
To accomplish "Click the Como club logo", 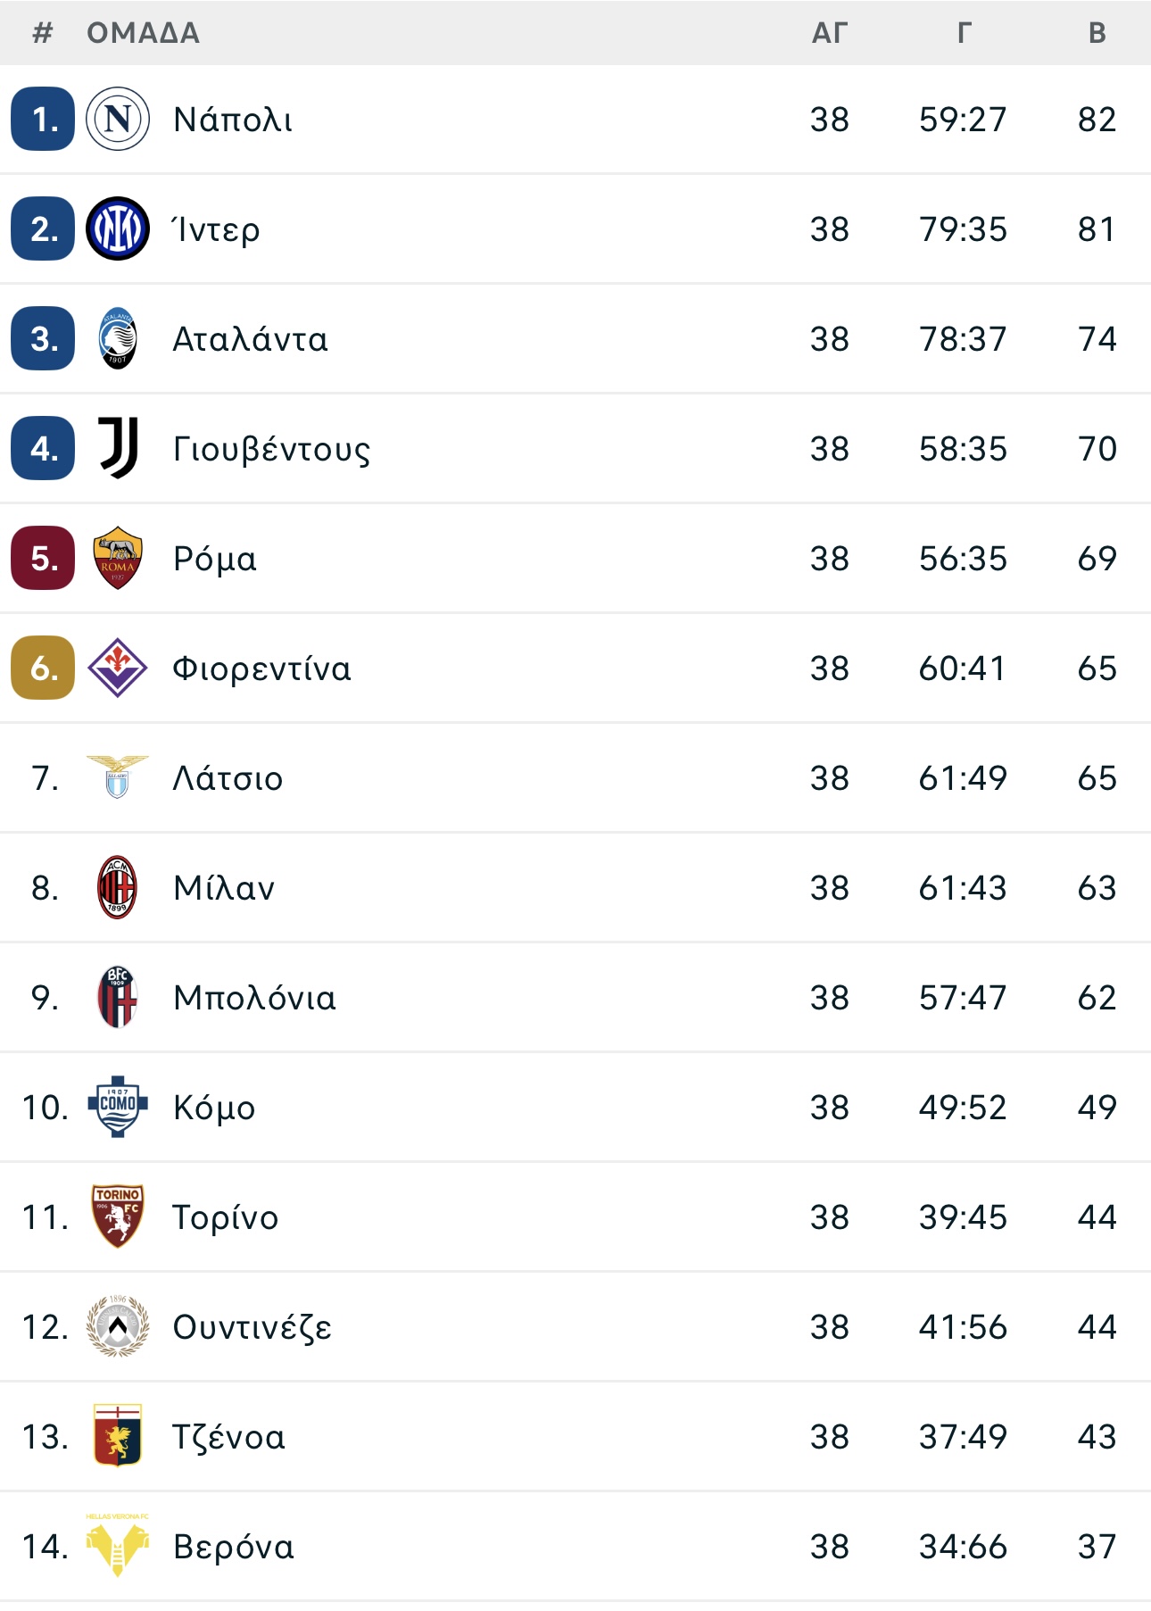I will click(x=118, y=1107).
